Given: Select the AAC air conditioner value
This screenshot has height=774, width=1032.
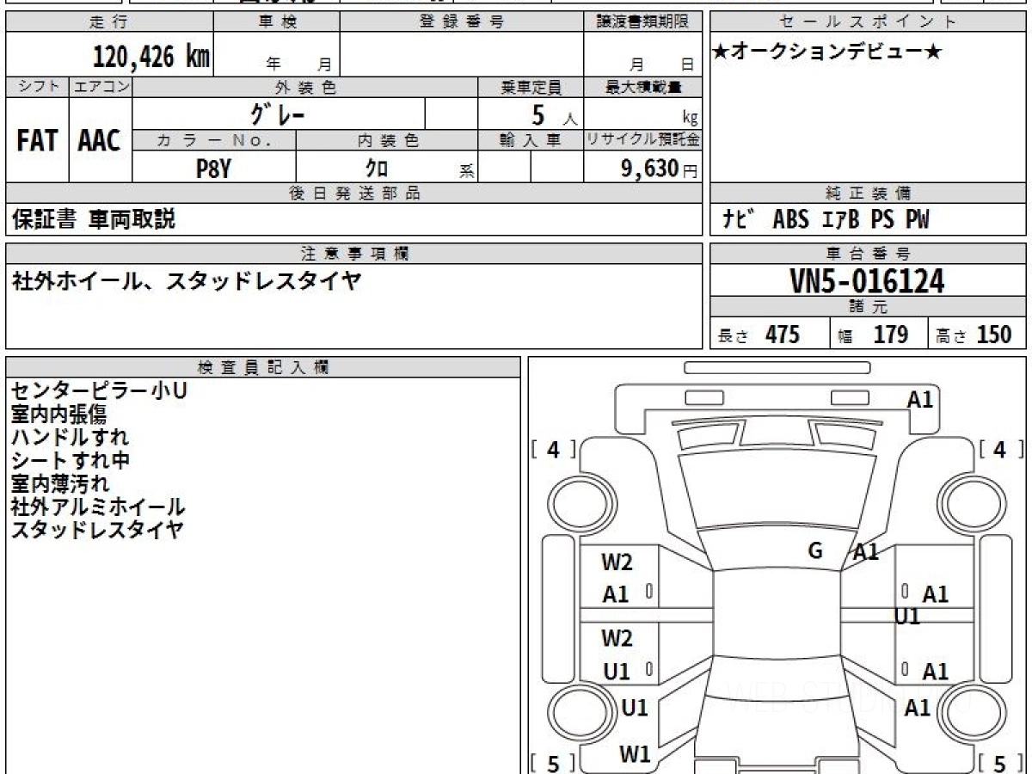Looking at the screenshot, I should click(x=100, y=140).
